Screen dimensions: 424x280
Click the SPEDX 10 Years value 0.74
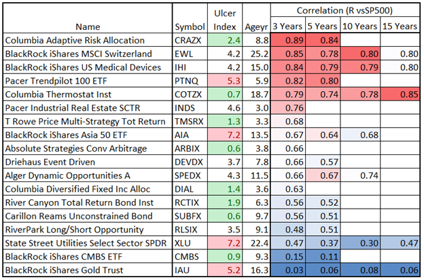click(x=361, y=176)
